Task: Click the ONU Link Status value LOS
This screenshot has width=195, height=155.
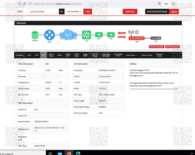Action: tap(101, 113)
